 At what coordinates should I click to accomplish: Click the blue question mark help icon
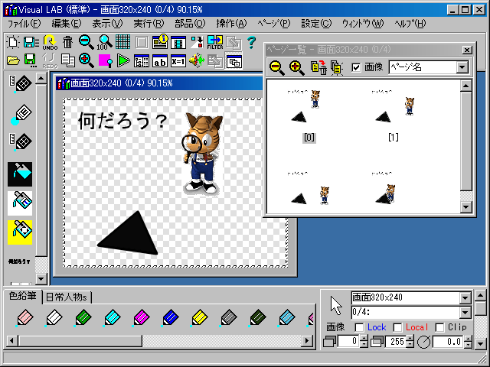click(x=250, y=42)
